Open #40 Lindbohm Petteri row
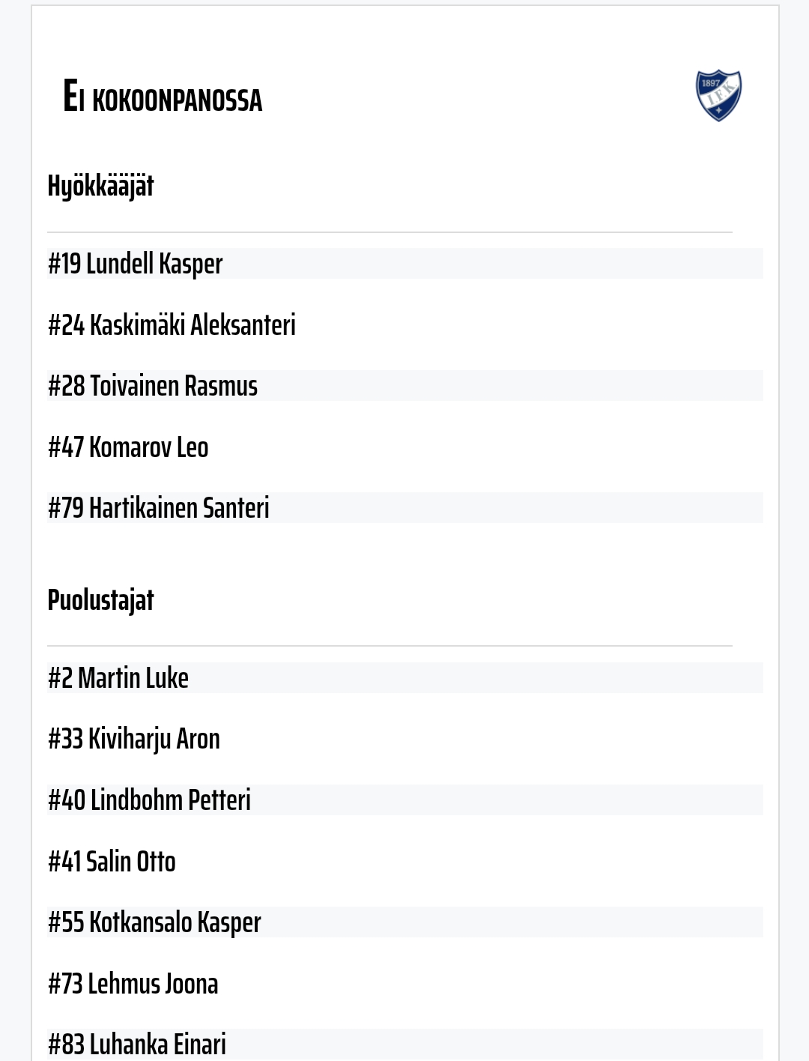 tap(149, 800)
